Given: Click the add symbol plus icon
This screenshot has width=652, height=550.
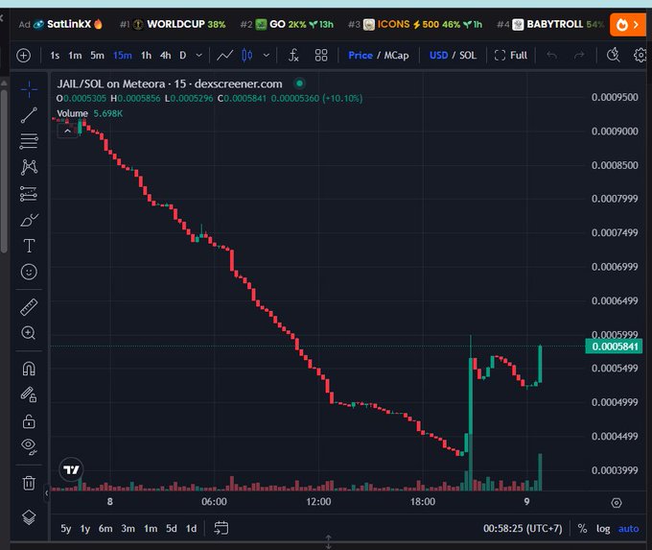Looking at the screenshot, I should pyautogui.click(x=24, y=56).
